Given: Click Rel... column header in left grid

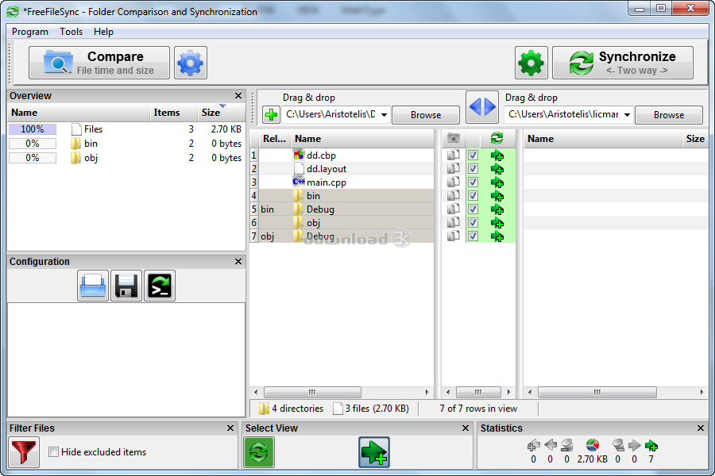Looking at the screenshot, I should [x=274, y=139].
